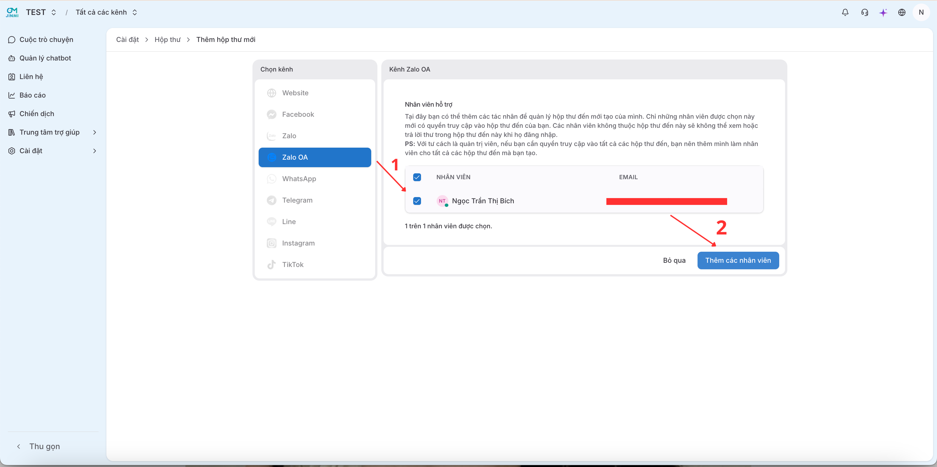Click the Liên hệ contacts icon

(x=12, y=77)
